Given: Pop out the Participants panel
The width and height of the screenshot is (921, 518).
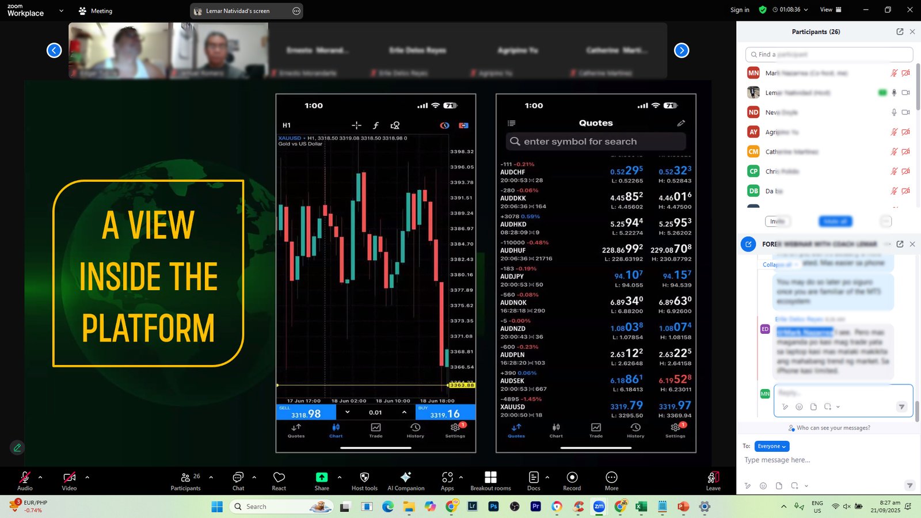Looking at the screenshot, I should pos(900,32).
